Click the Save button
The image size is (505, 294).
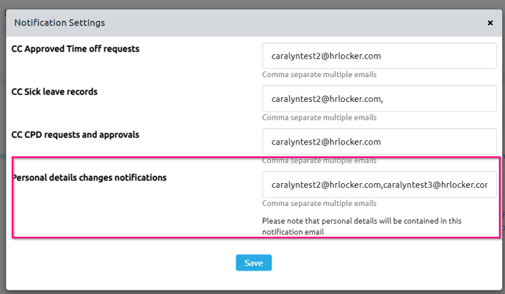pos(253,262)
